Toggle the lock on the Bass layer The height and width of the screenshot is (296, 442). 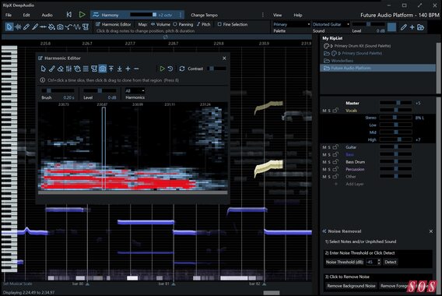(x=335, y=154)
